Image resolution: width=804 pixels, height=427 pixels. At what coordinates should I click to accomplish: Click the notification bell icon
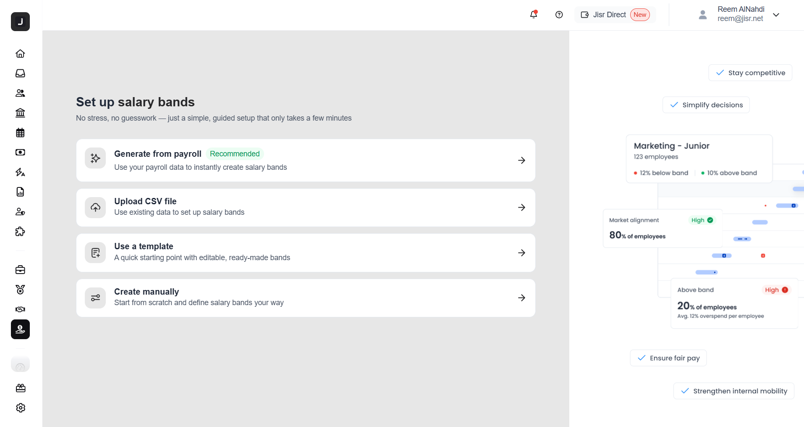pos(534,15)
